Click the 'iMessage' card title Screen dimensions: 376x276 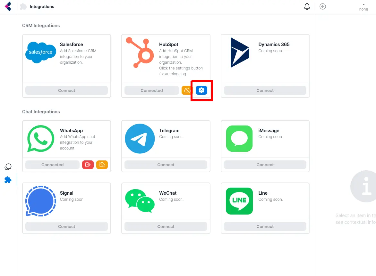click(x=269, y=130)
